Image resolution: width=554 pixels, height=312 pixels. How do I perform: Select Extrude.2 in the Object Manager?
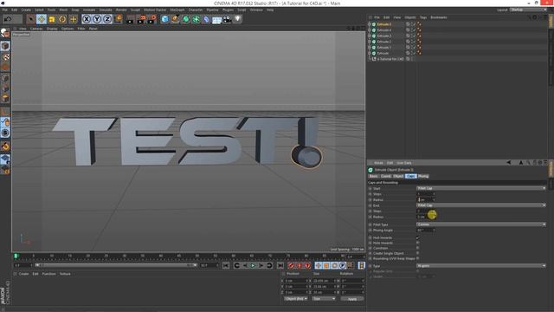pos(383,42)
